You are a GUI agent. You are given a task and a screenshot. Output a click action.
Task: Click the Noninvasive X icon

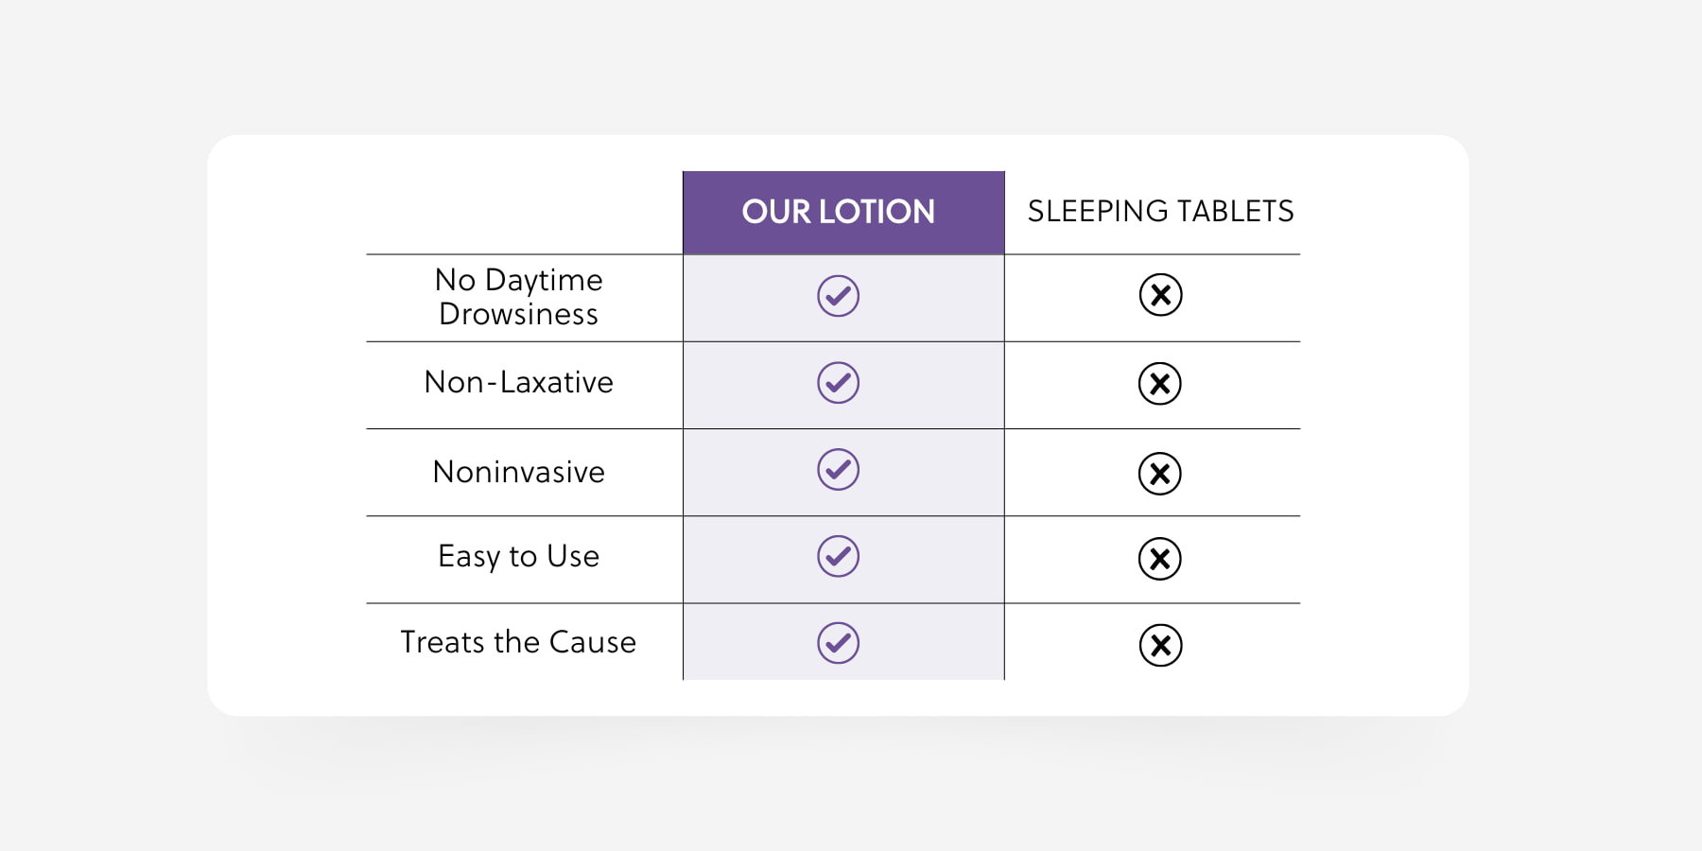(x=1160, y=474)
